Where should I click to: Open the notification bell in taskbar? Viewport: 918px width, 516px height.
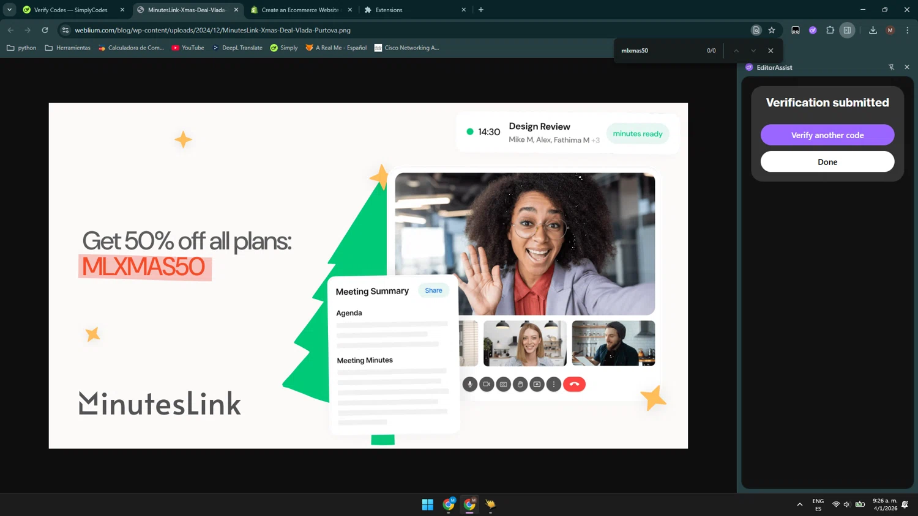pos(905,504)
